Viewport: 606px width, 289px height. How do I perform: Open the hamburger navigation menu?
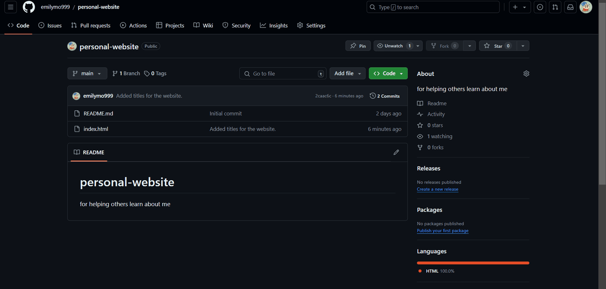10,7
